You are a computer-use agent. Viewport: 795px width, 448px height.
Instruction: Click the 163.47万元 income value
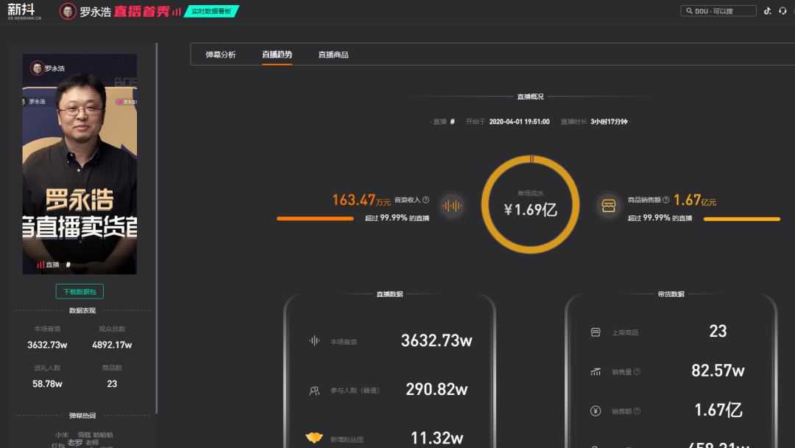tap(361, 200)
